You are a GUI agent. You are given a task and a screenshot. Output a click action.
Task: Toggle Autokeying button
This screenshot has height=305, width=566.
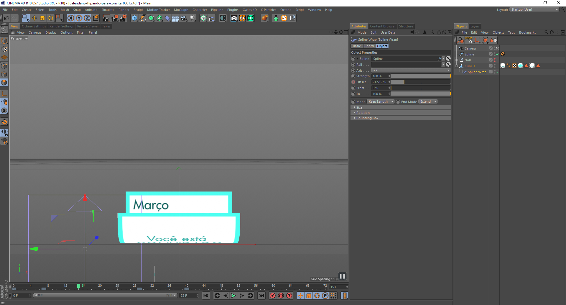pyautogui.click(x=281, y=296)
